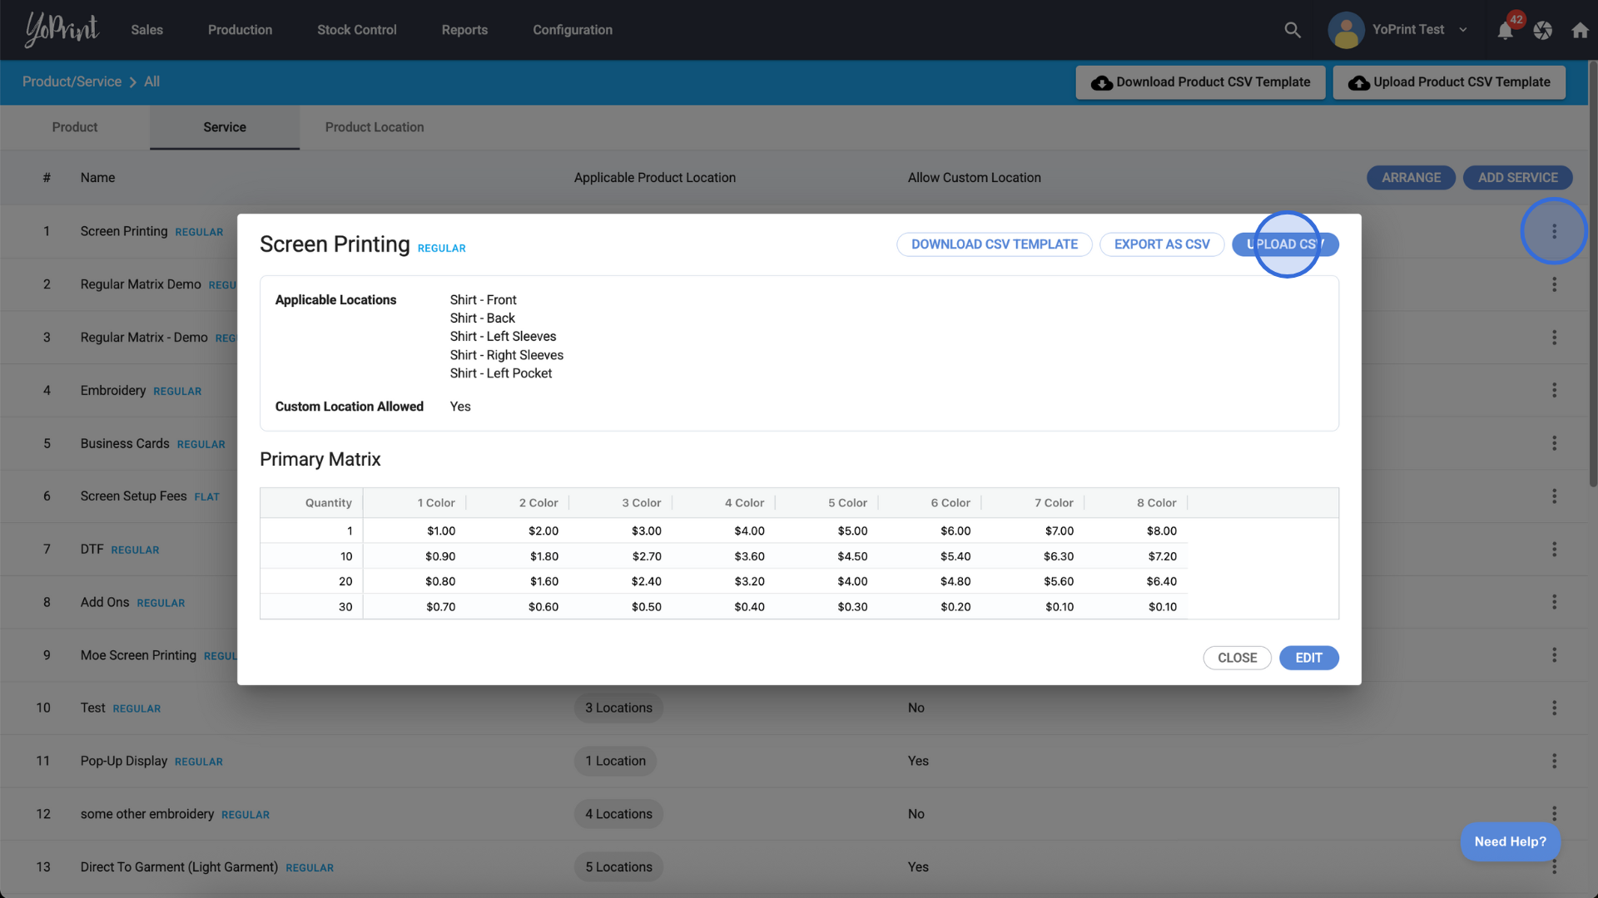Click the EDIT button in dialog
The width and height of the screenshot is (1598, 898).
[x=1308, y=658]
